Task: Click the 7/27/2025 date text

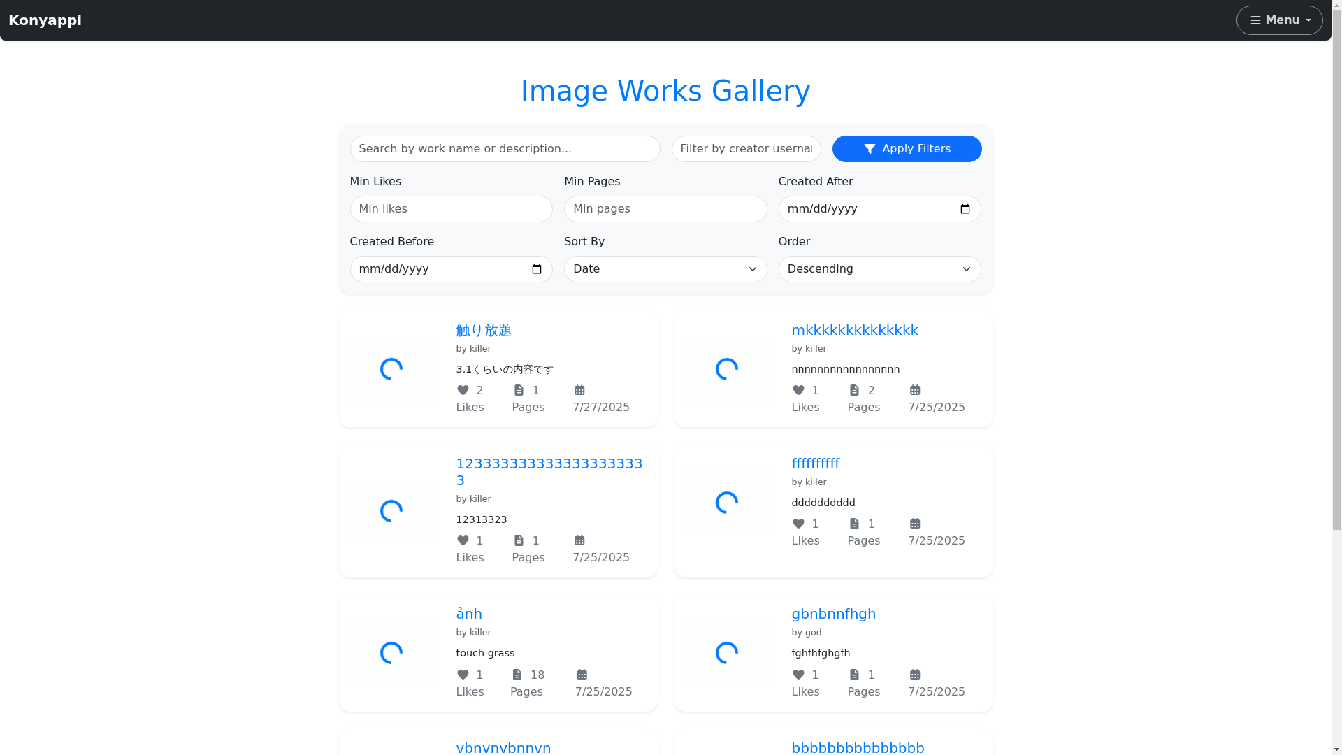Action: [601, 408]
